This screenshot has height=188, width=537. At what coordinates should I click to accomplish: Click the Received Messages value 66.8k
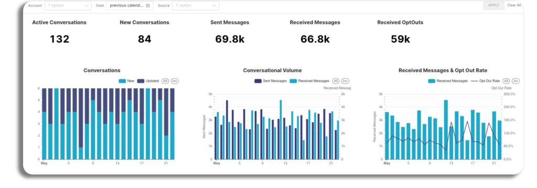pos(315,39)
